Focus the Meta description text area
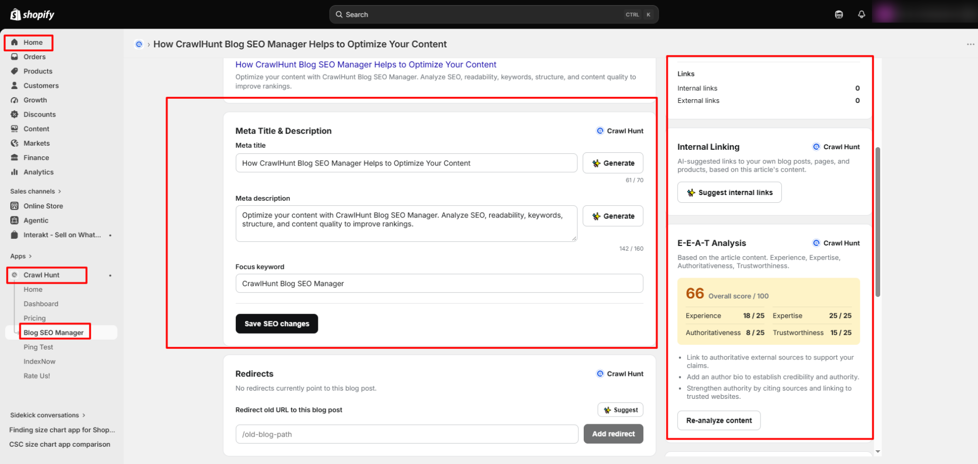The image size is (978, 464). 406,224
